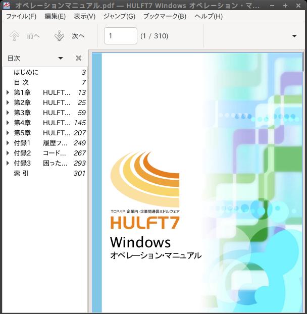Select the 第1章 HULFT outline row
The height and width of the screenshot is (314, 307).
click(x=45, y=92)
